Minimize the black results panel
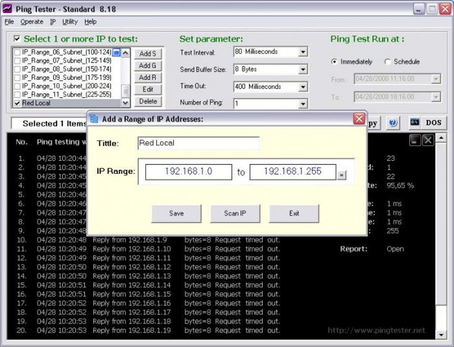The height and width of the screenshot is (347, 454). (415, 141)
